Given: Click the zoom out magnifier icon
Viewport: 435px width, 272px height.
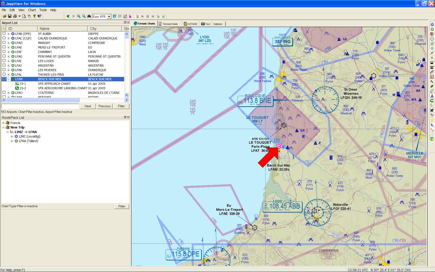Looking at the screenshot, I should [x=84, y=16].
